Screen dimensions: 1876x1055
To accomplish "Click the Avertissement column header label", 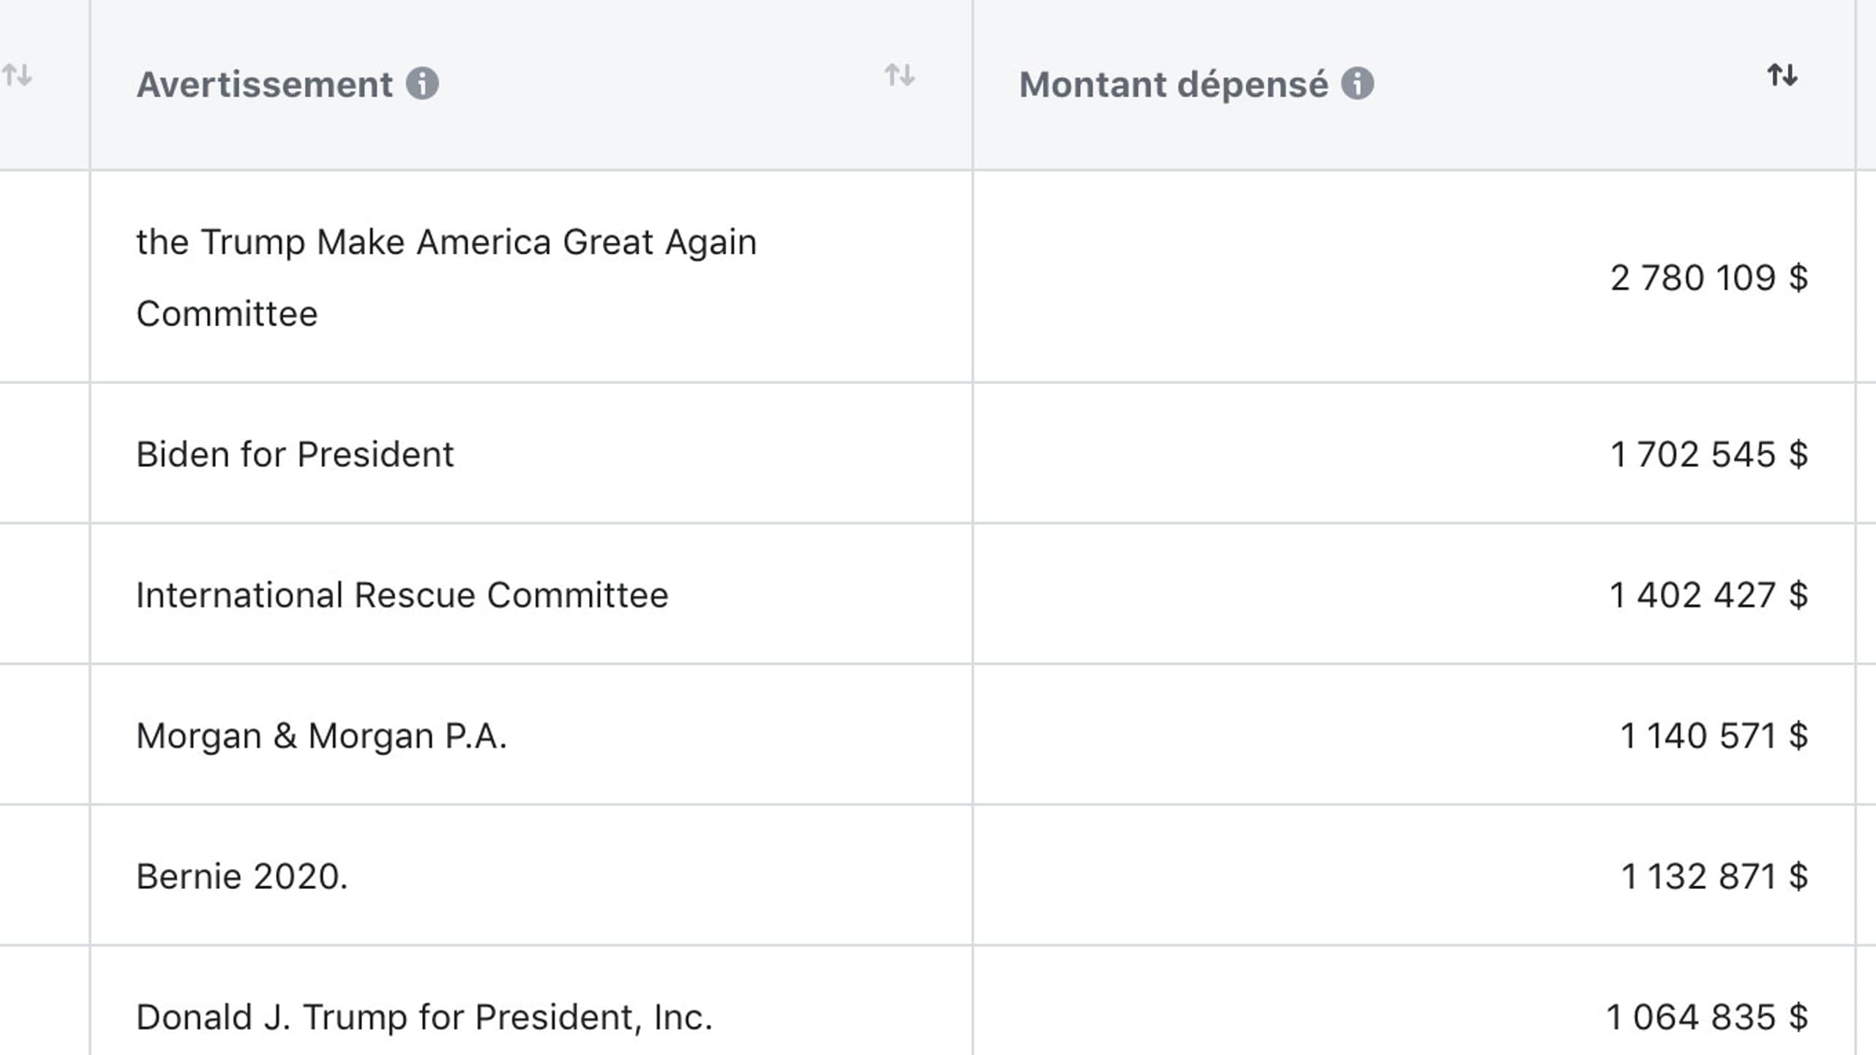I will coord(264,84).
